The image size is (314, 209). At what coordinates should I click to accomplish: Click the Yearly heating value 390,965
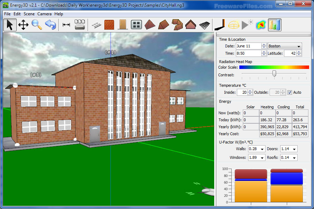coord(267,127)
